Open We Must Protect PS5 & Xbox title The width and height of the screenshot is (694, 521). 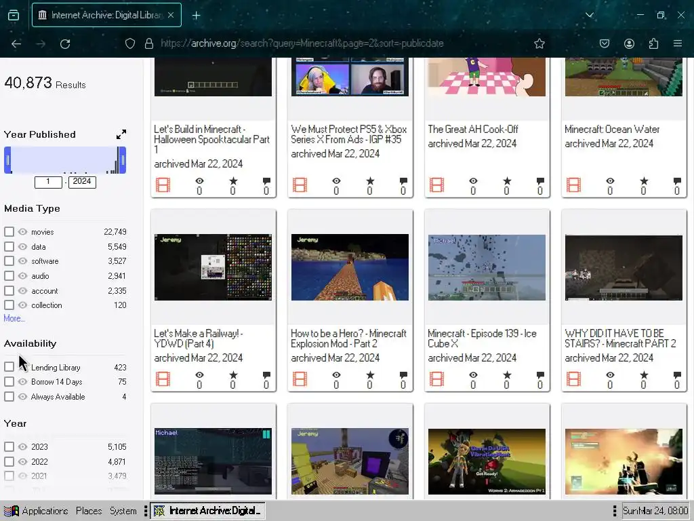tap(349, 134)
